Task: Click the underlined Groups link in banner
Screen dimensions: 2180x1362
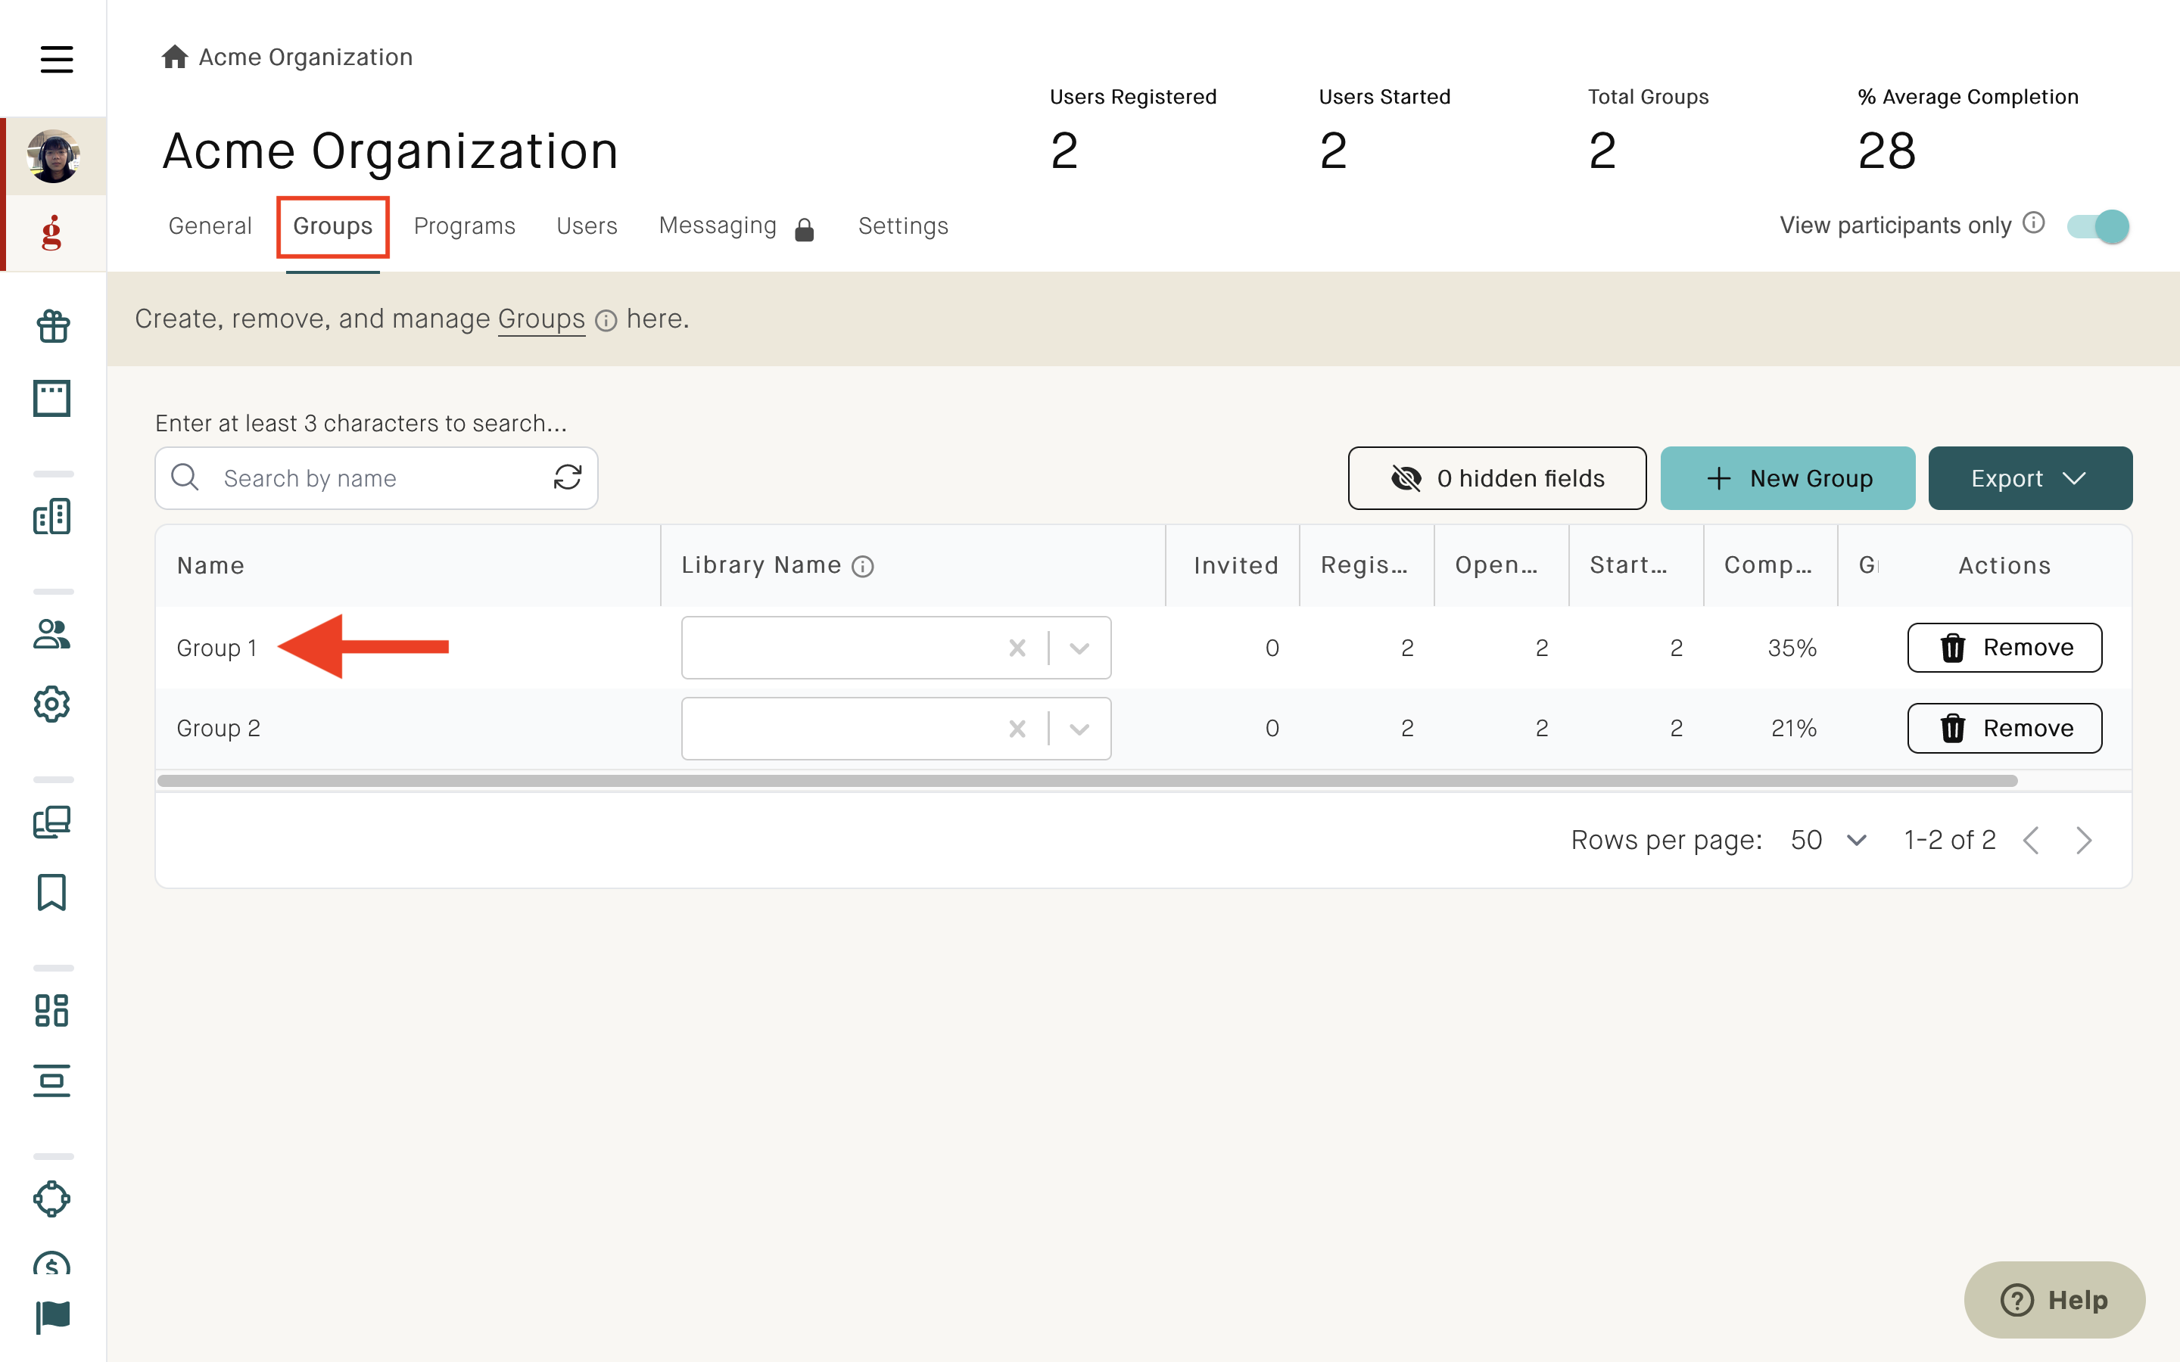Action: (x=541, y=319)
